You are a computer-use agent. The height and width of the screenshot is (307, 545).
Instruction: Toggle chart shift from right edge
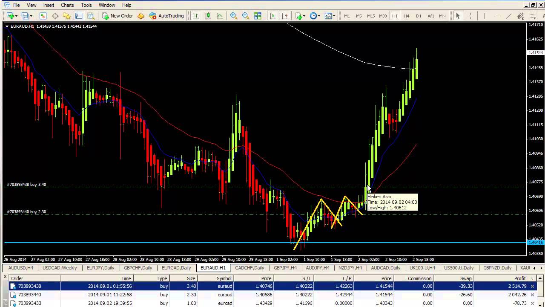click(284, 16)
